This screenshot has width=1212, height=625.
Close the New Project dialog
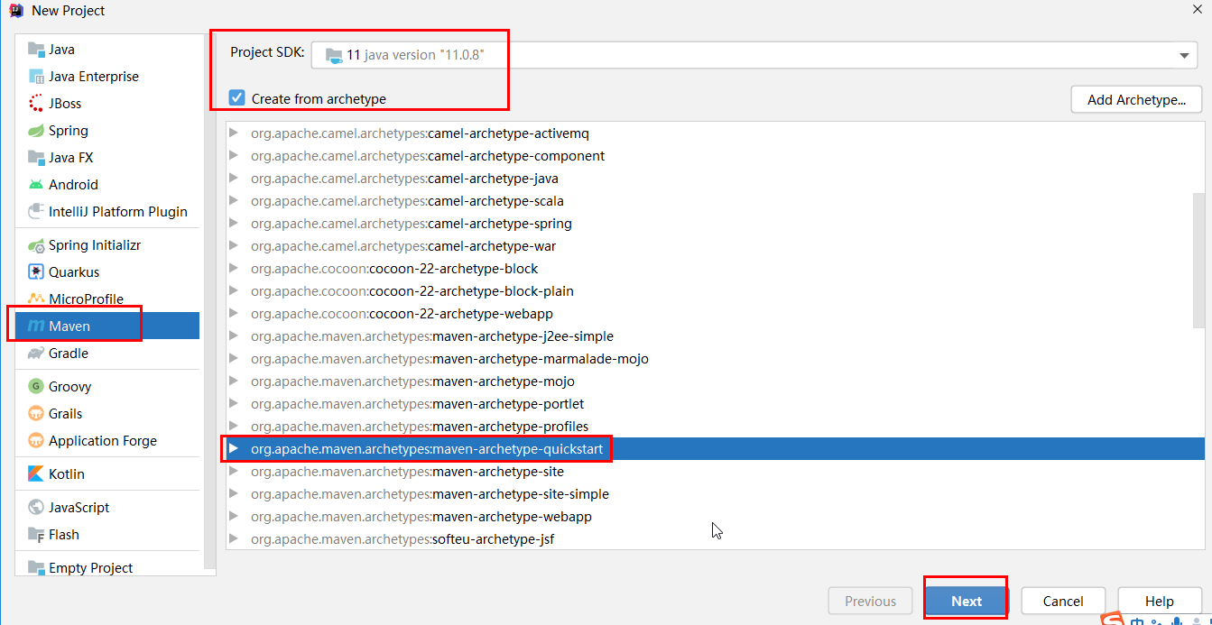coord(1197,8)
